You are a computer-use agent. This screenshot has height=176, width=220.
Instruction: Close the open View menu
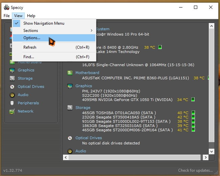click(18, 16)
